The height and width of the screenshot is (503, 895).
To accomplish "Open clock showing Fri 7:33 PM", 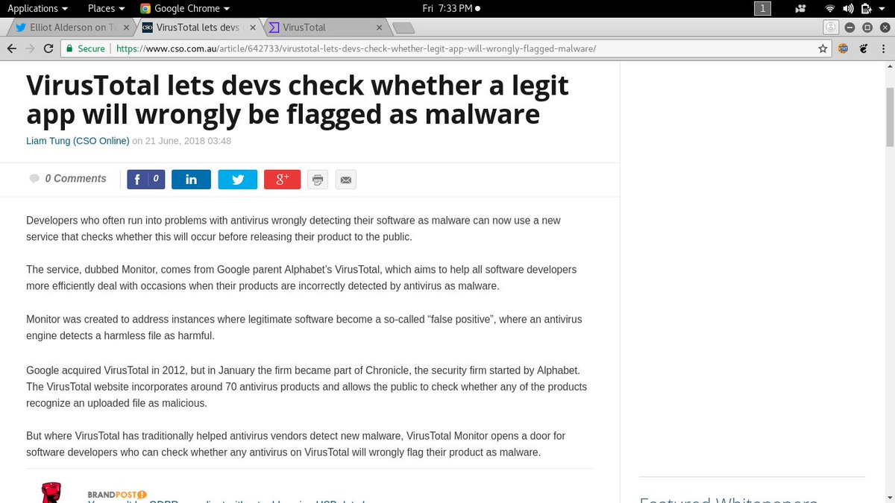I will (451, 8).
